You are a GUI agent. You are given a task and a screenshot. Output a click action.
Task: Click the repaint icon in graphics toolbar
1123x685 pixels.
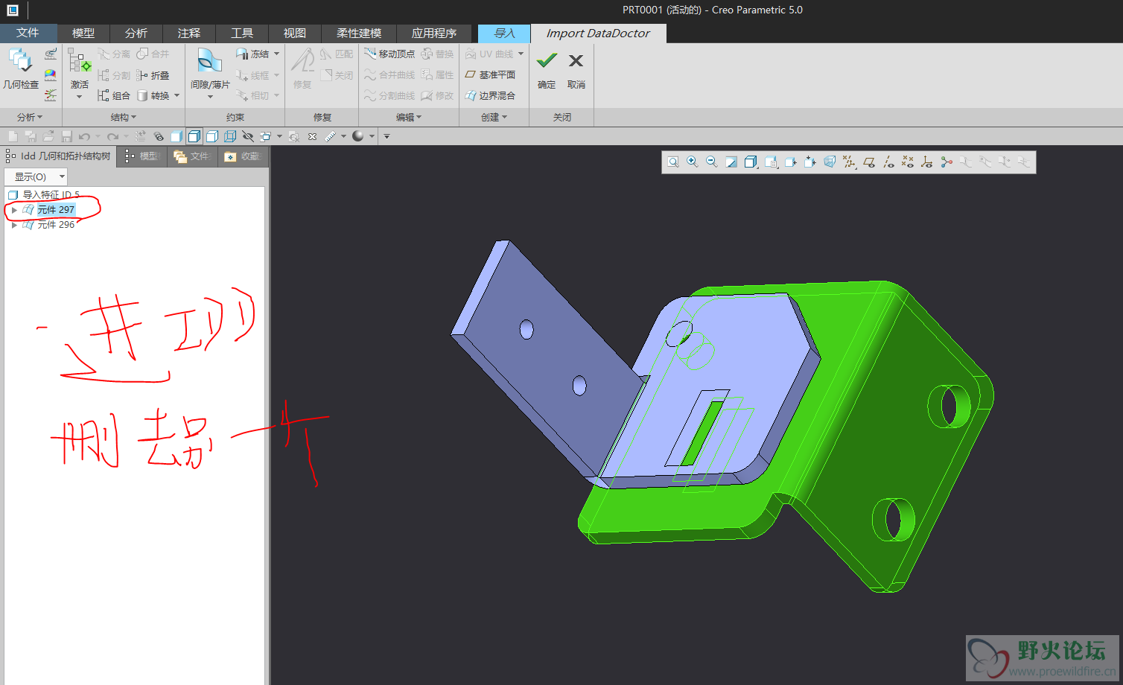coord(731,162)
